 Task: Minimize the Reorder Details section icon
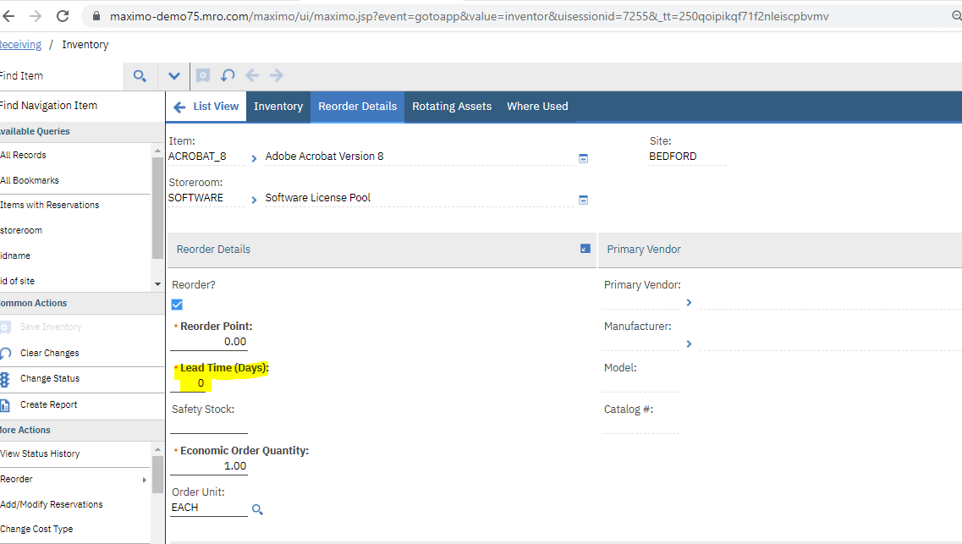coord(585,249)
